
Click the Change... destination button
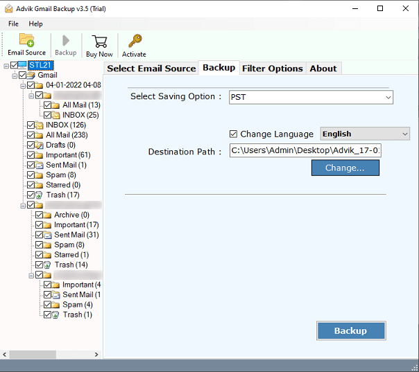[x=345, y=168]
